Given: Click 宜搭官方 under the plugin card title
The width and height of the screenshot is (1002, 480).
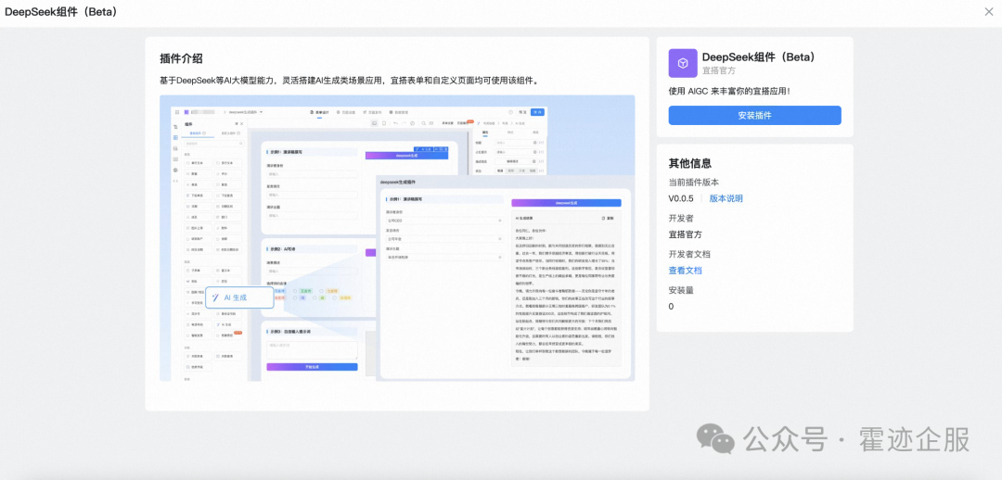Looking at the screenshot, I should [x=718, y=70].
